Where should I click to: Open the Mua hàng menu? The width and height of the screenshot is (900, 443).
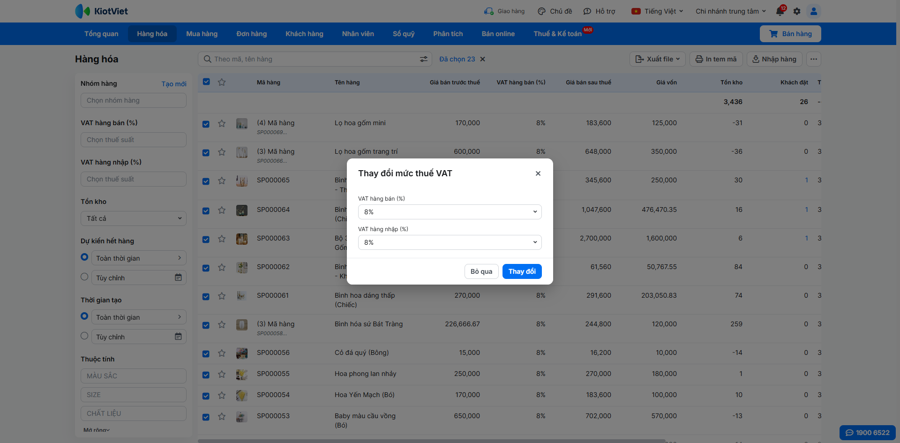[x=202, y=34]
